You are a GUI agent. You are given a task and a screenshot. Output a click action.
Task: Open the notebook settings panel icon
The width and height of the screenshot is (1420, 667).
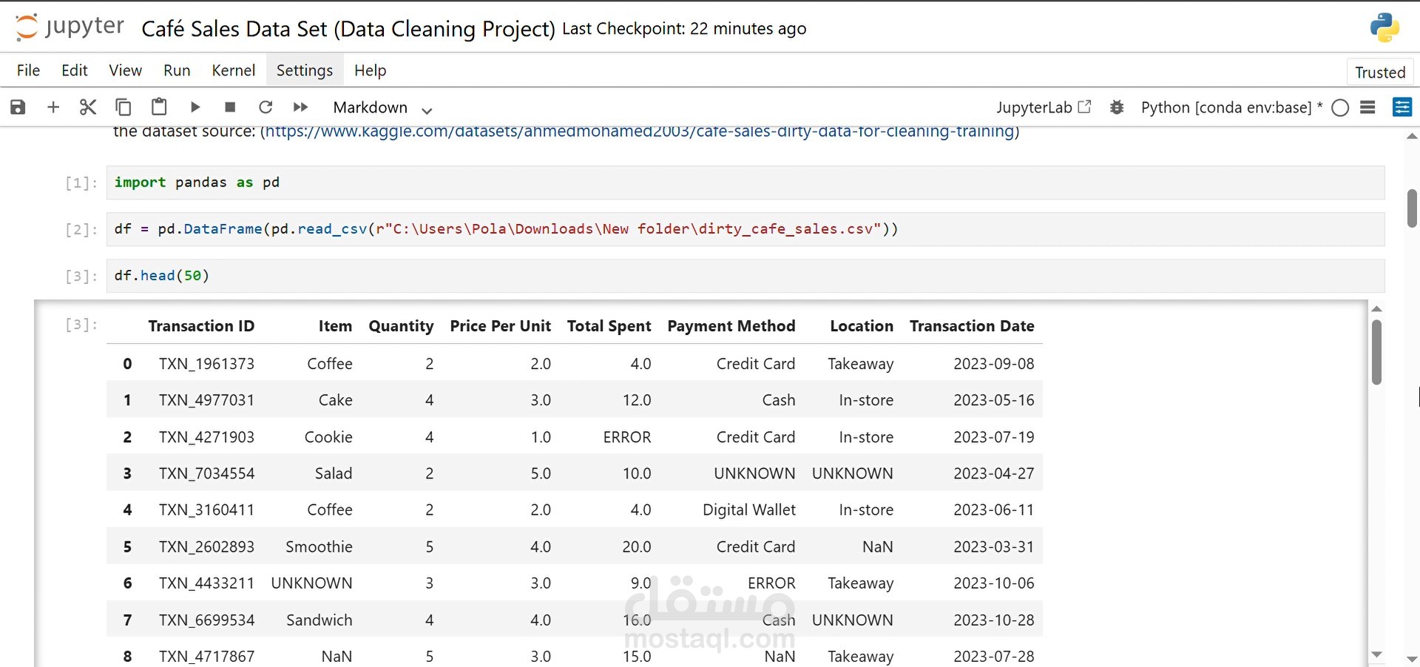1404,107
